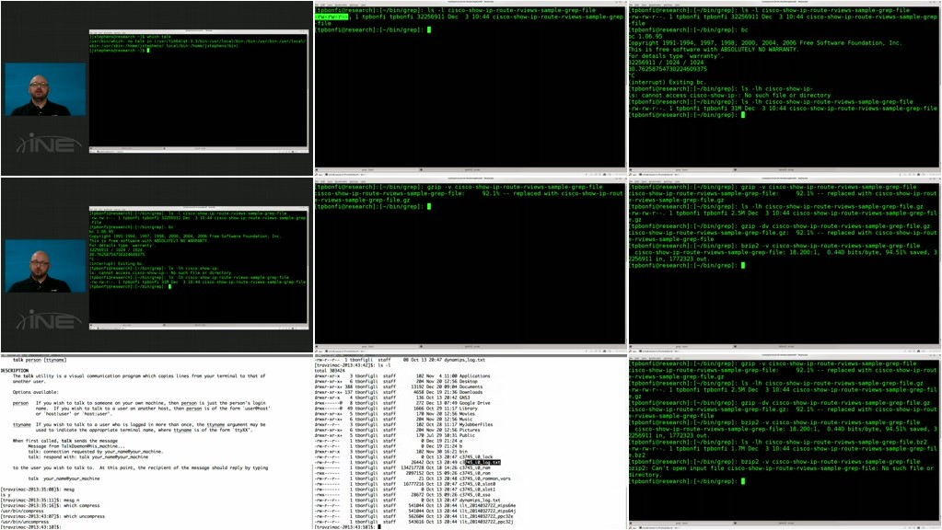Click the presenter video beside the 'which talk' terminal
942x530 pixels.
point(46,90)
